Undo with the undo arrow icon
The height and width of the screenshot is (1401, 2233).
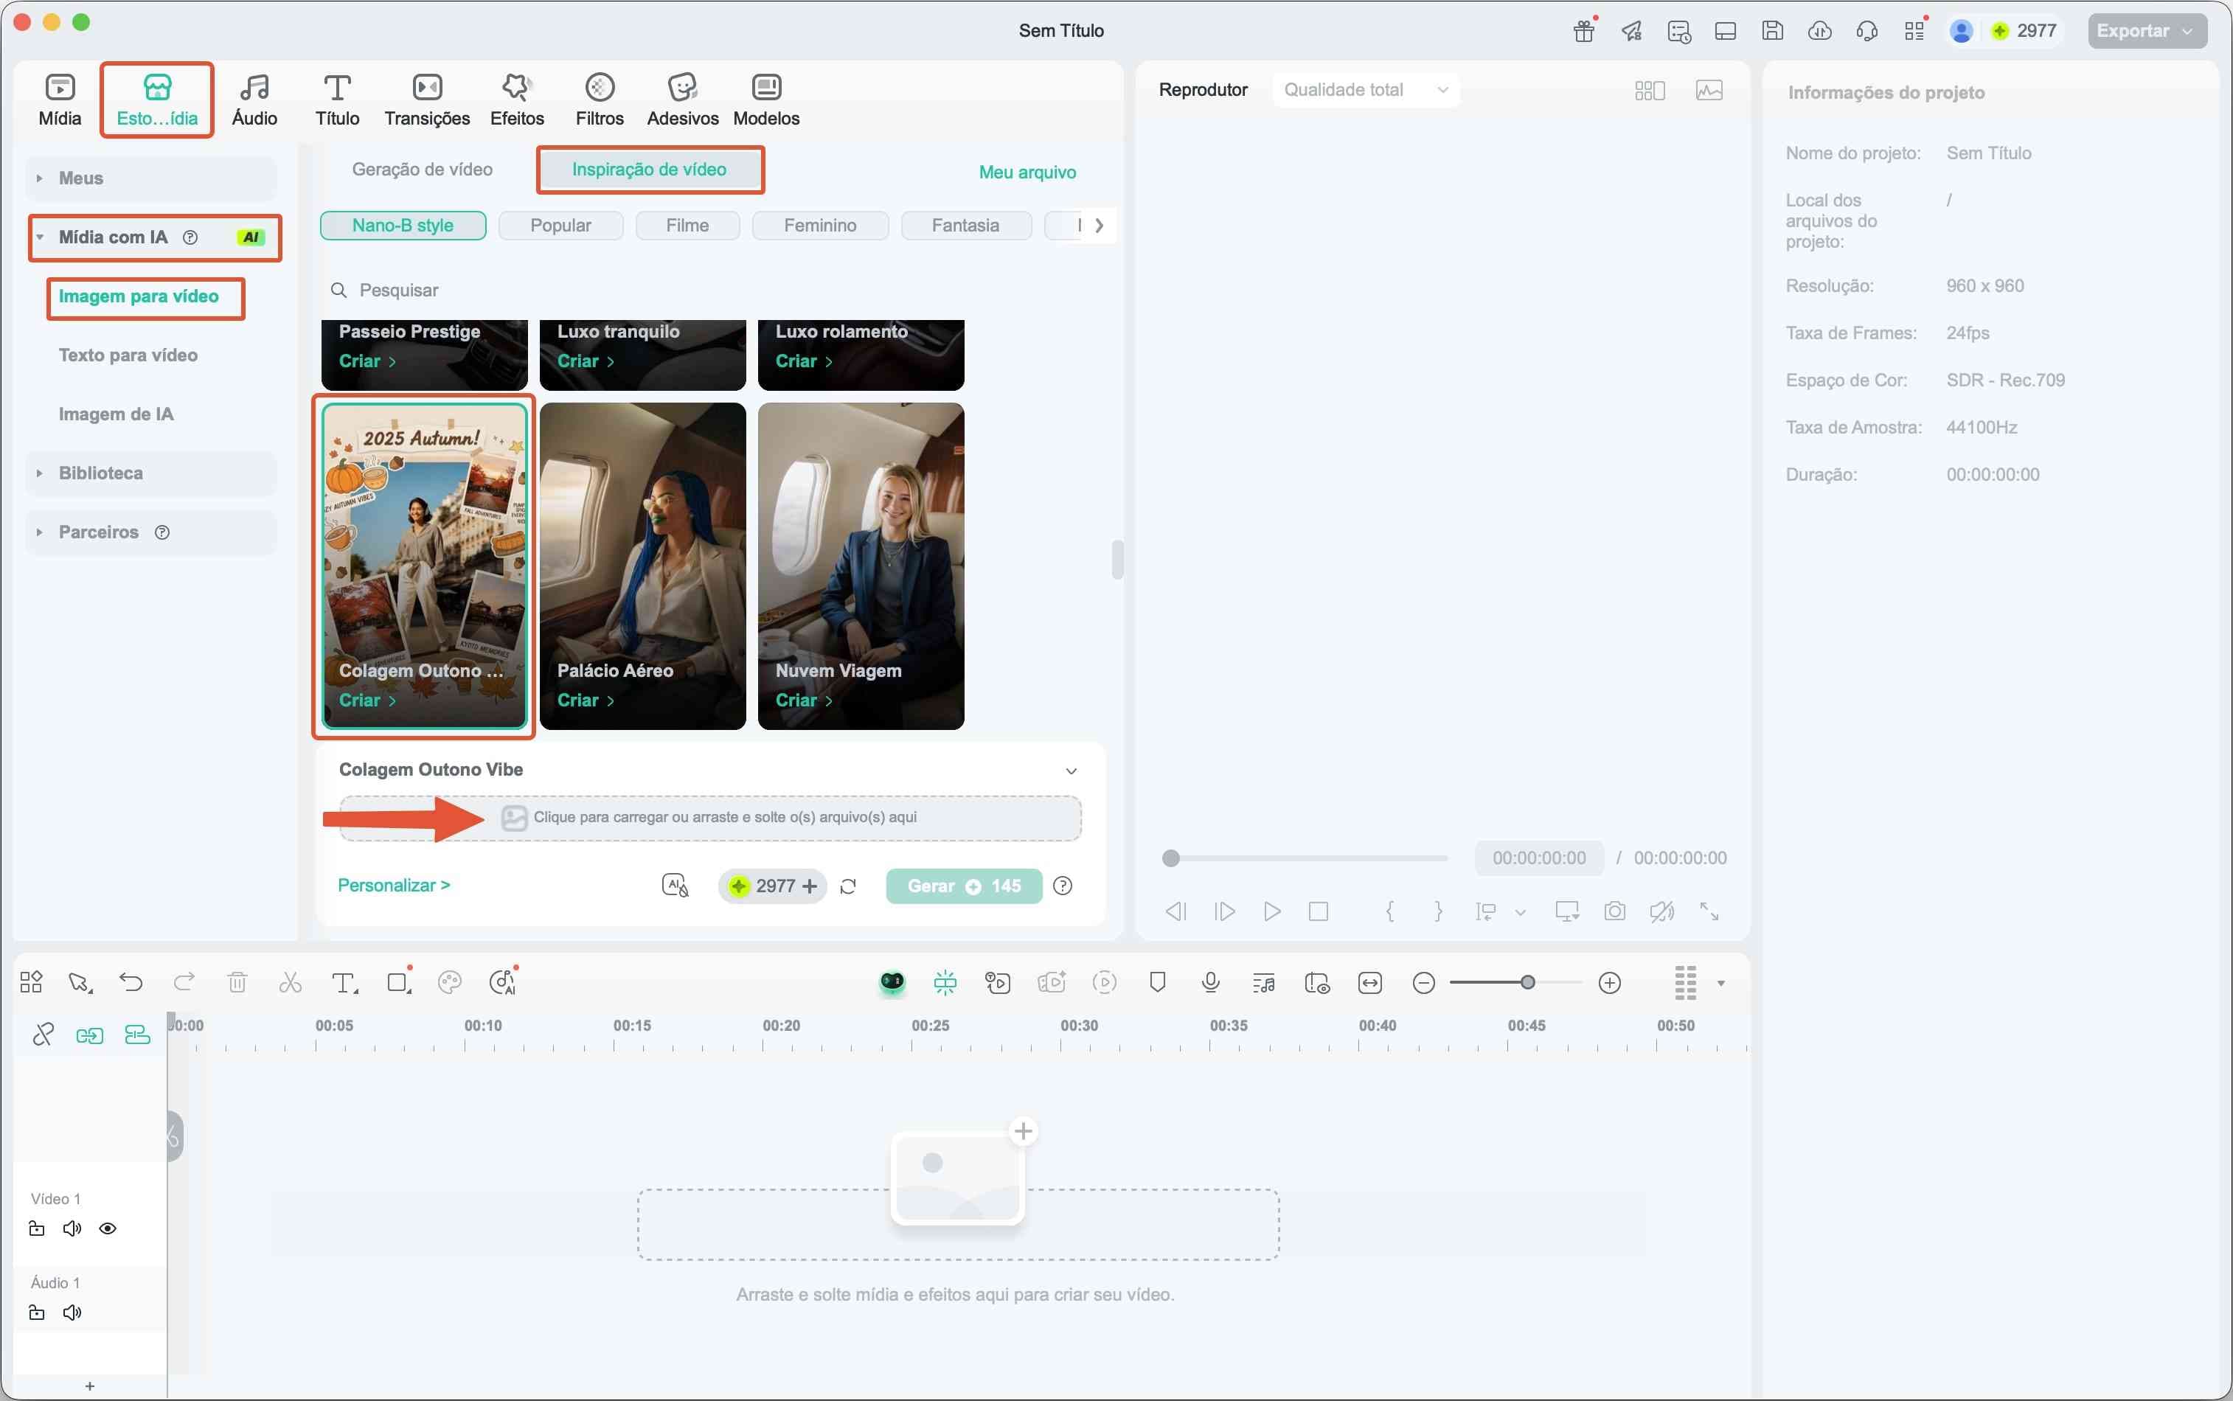[131, 981]
